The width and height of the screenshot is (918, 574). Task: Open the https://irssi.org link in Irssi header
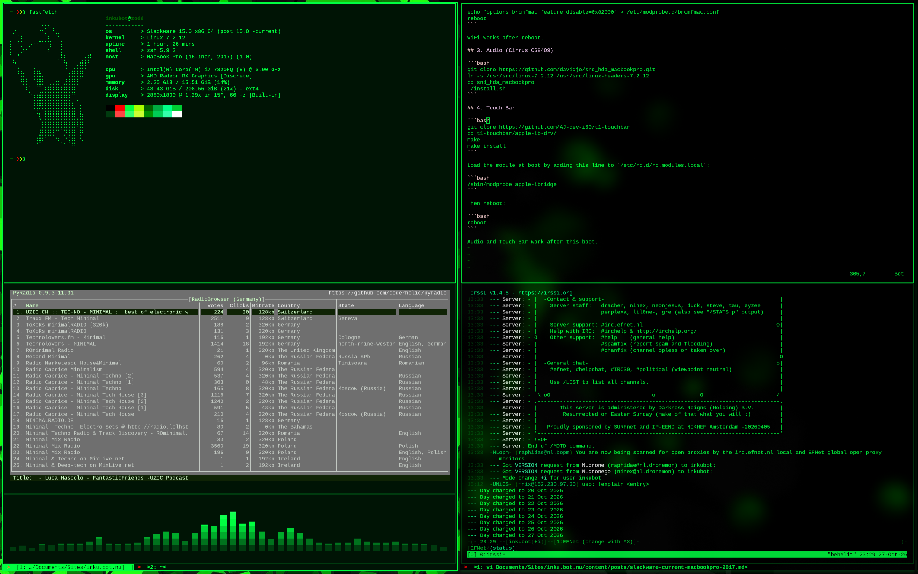(x=545, y=293)
